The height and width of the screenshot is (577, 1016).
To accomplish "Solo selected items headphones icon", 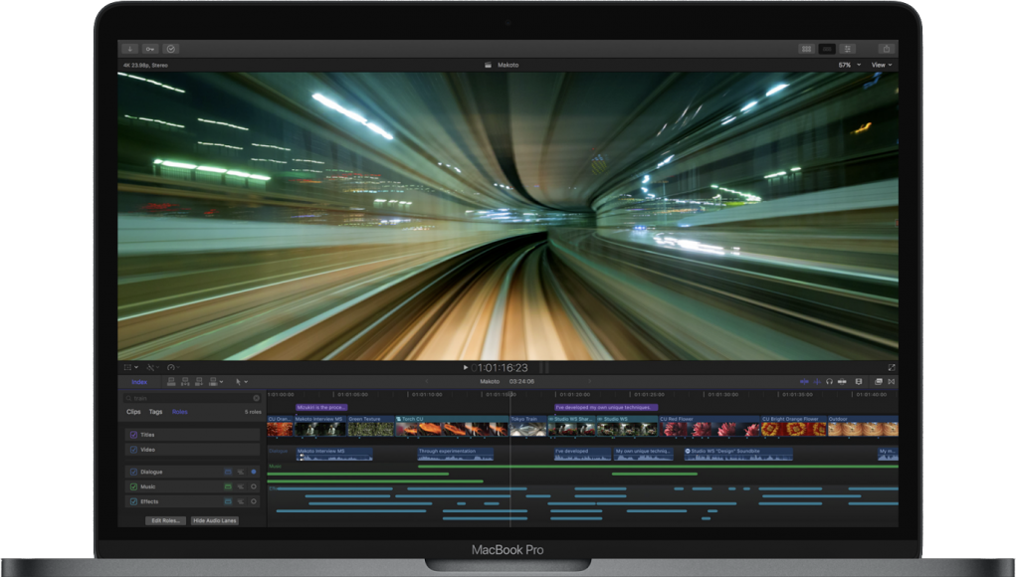I will click(x=829, y=382).
